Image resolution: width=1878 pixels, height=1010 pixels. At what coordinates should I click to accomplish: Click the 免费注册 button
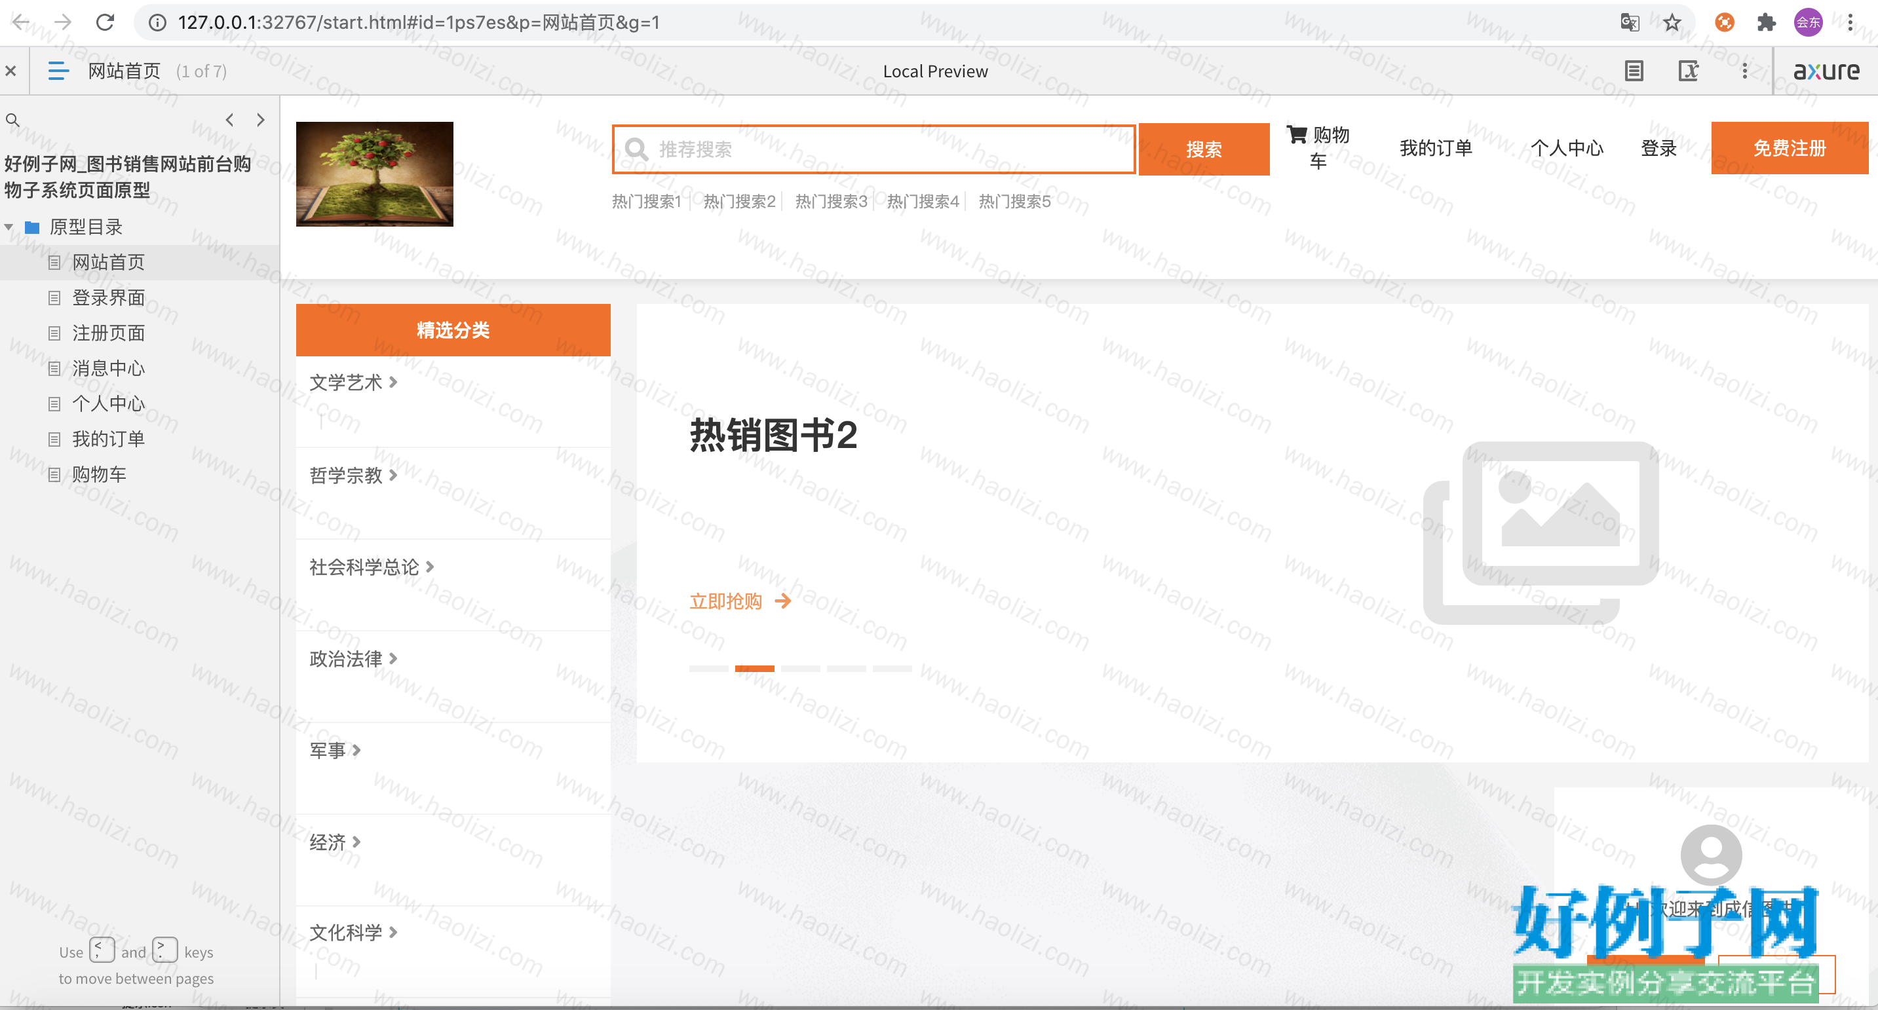click(x=1790, y=148)
